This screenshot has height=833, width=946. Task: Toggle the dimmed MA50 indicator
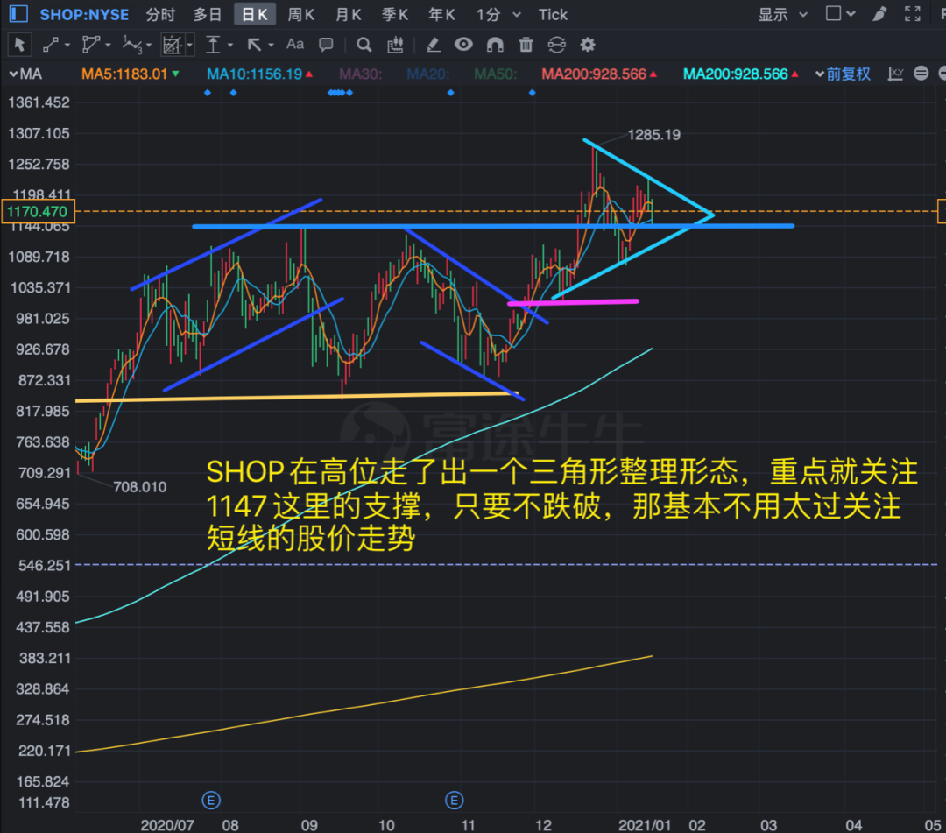(496, 74)
